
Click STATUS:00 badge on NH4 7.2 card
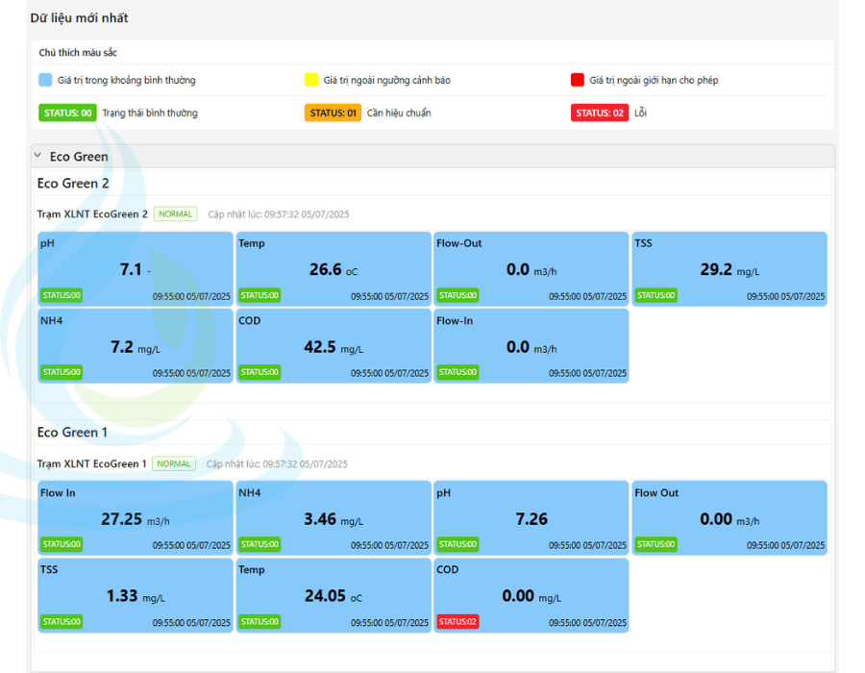click(61, 372)
